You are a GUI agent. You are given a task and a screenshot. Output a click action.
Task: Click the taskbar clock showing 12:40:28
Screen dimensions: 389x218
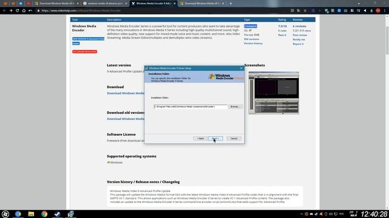coord(374,214)
